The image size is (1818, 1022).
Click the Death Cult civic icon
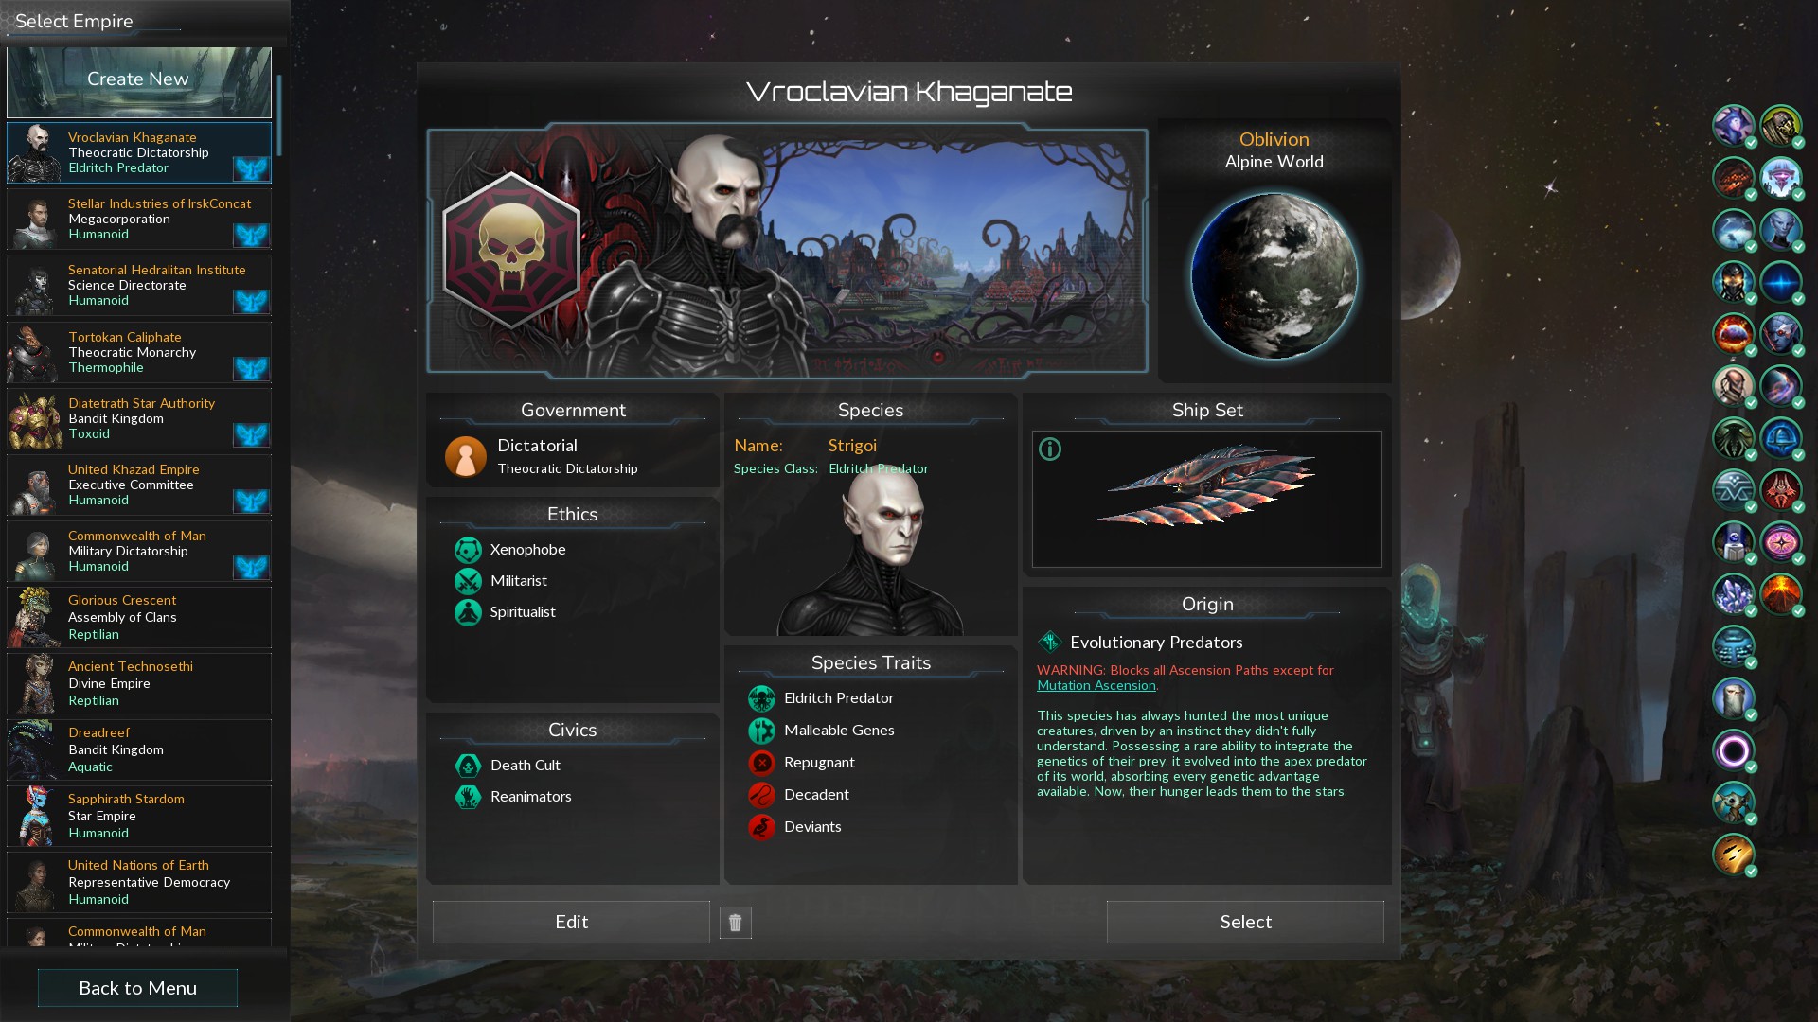[x=468, y=766]
